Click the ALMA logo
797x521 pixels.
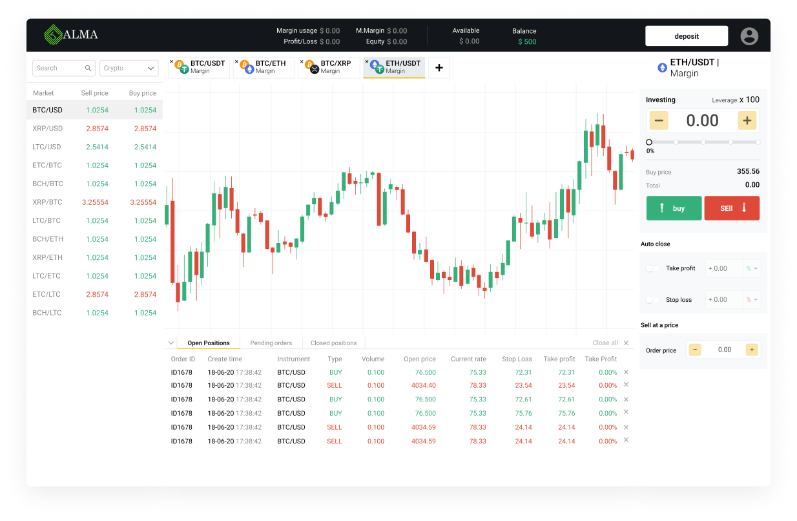pyautogui.click(x=71, y=35)
